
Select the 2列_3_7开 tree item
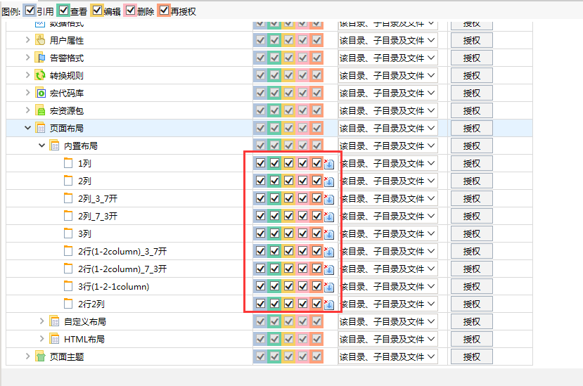tap(98, 198)
